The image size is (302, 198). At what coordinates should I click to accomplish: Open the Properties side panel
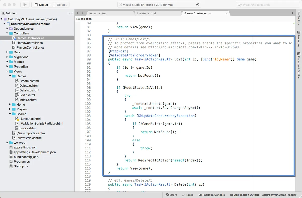[299, 39]
